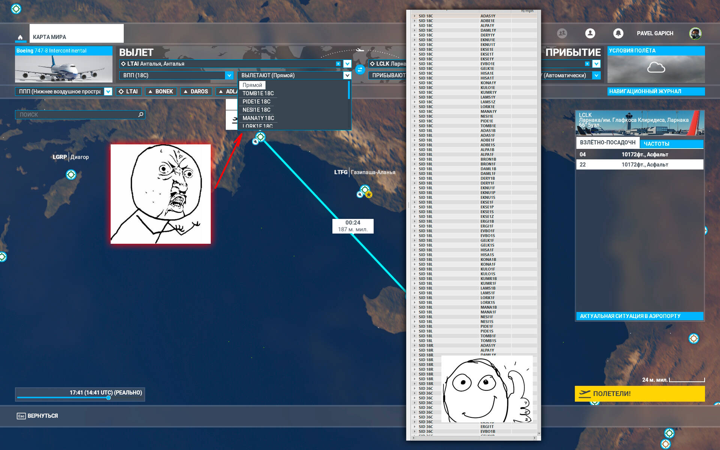The height and width of the screenshot is (450, 720).
Task: Swap departure and arrival airports
Action: coord(360,70)
